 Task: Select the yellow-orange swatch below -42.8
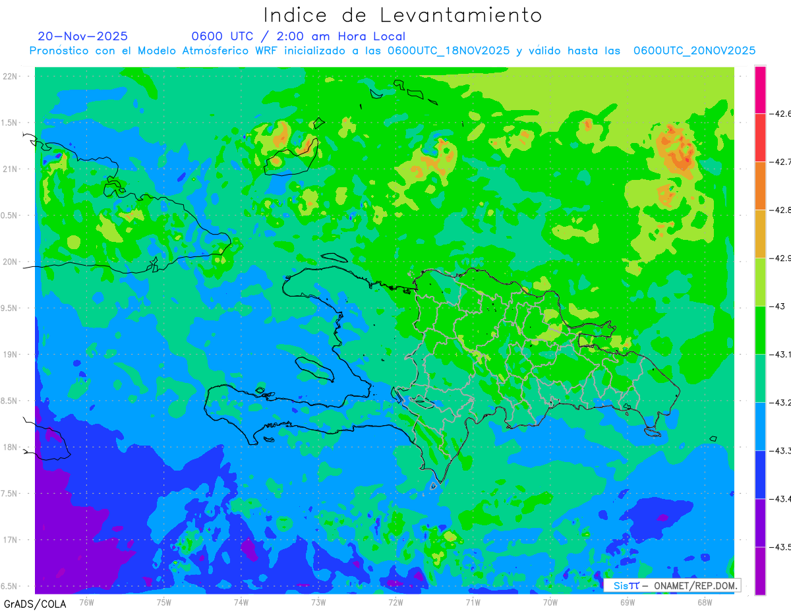[x=760, y=234]
